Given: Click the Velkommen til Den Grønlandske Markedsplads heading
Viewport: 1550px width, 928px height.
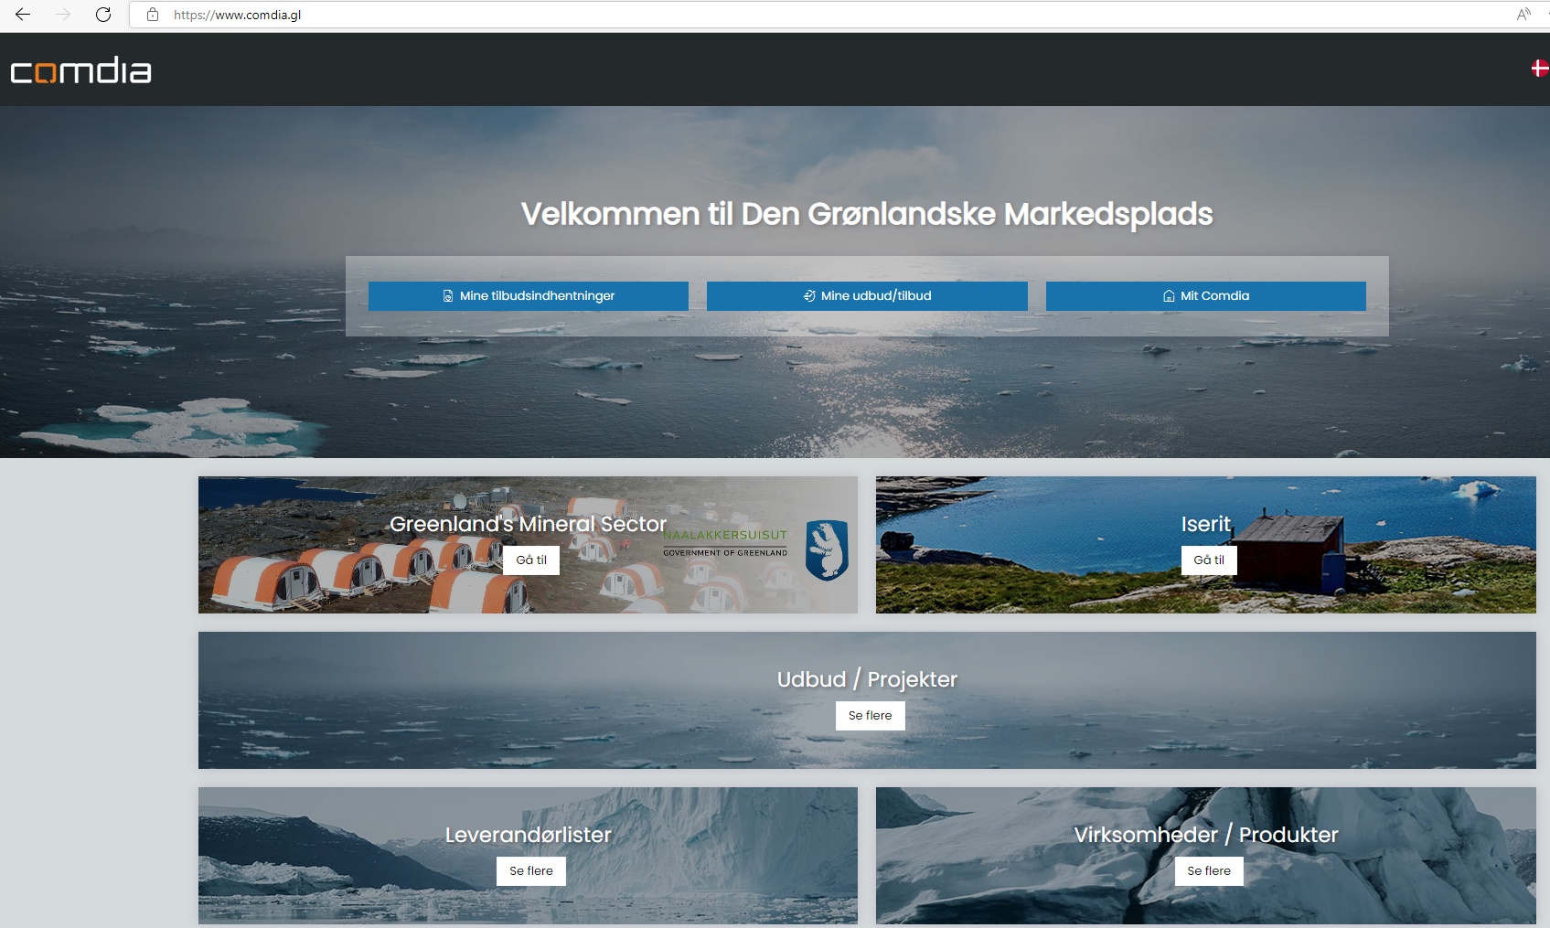Looking at the screenshot, I should [x=867, y=214].
